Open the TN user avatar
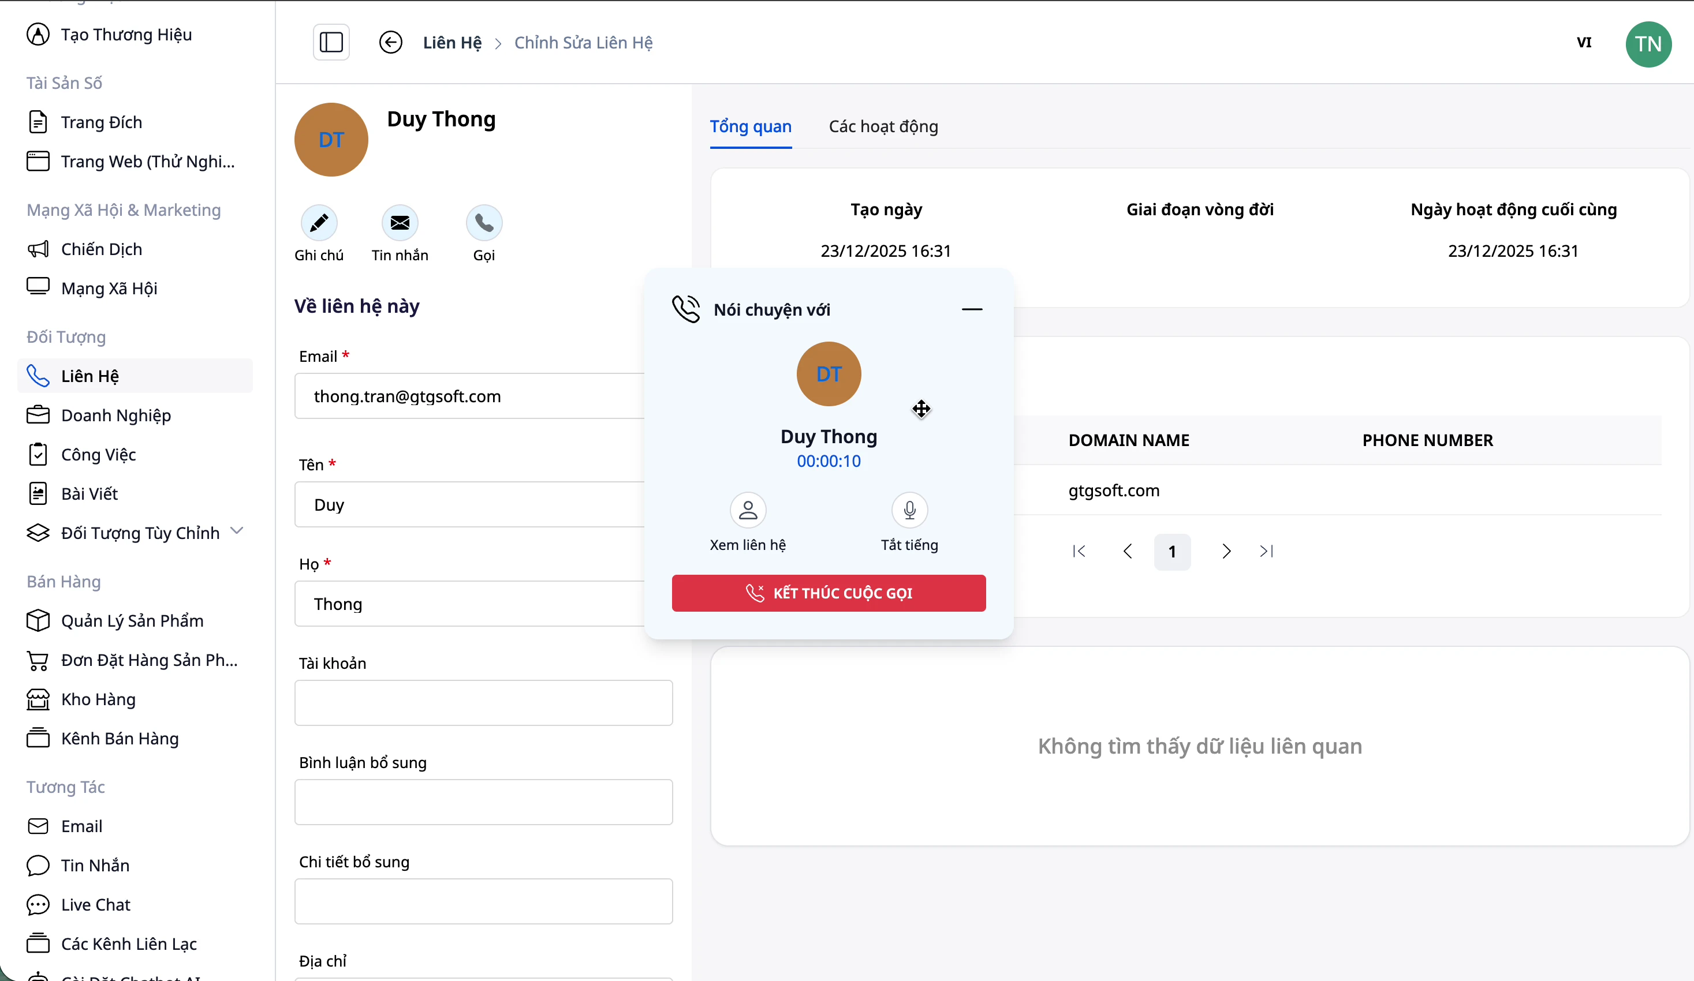The image size is (1694, 981). pyautogui.click(x=1648, y=44)
